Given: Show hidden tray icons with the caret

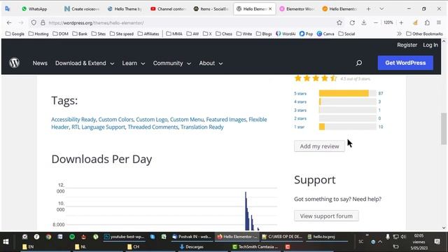Looking at the screenshot, I should (x=380, y=241).
